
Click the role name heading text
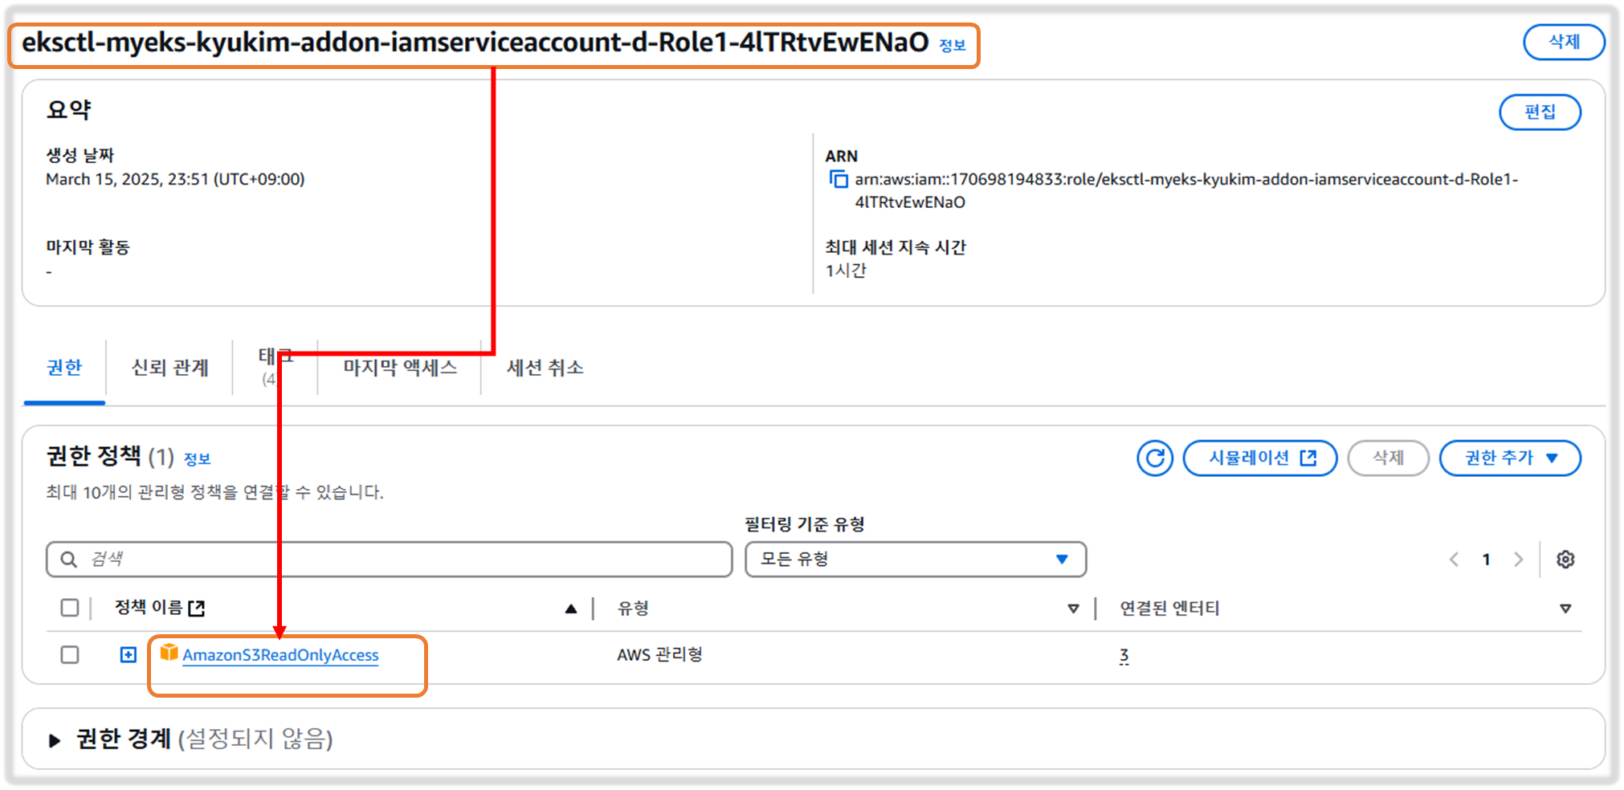click(475, 42)
